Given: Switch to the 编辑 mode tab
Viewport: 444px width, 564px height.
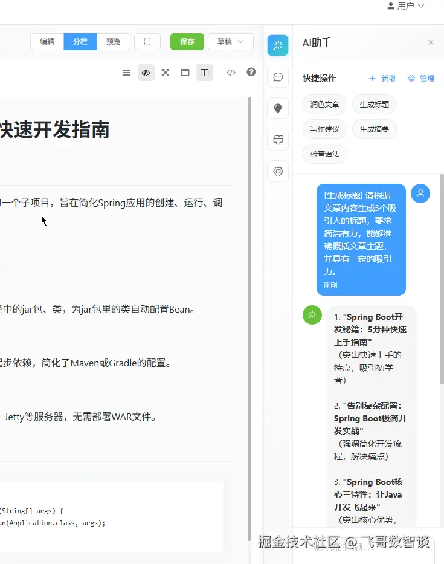Looking at the screenshot, I should tap(47, 42).
